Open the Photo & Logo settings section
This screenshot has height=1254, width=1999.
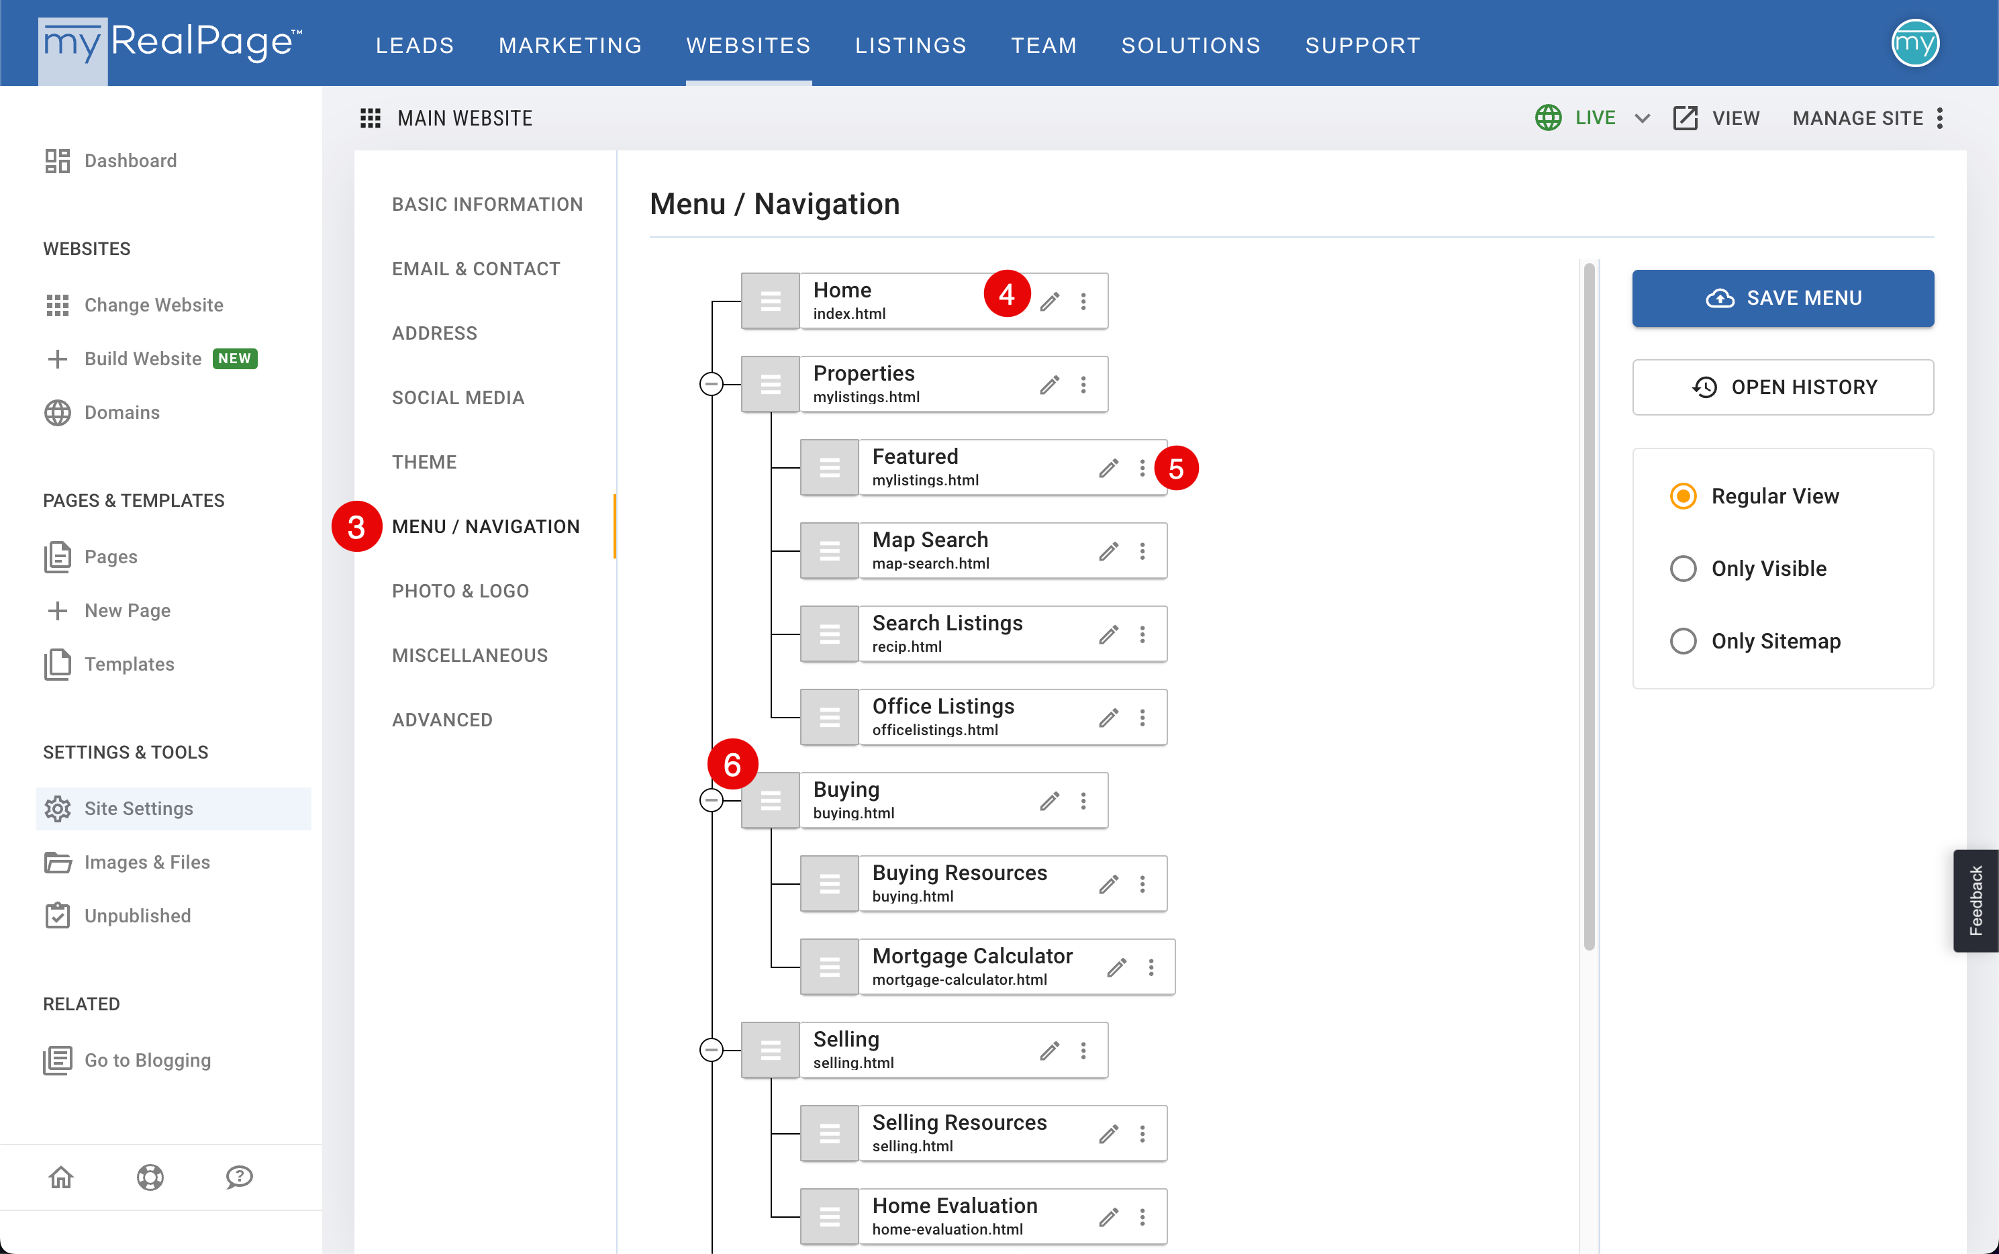[x=460, y=591]
